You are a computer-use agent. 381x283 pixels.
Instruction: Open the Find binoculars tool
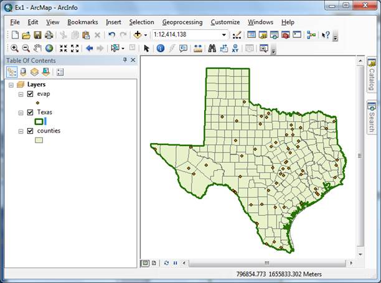tap(212, 48)
